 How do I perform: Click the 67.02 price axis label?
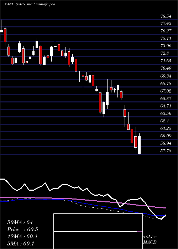tap(166, 91)
